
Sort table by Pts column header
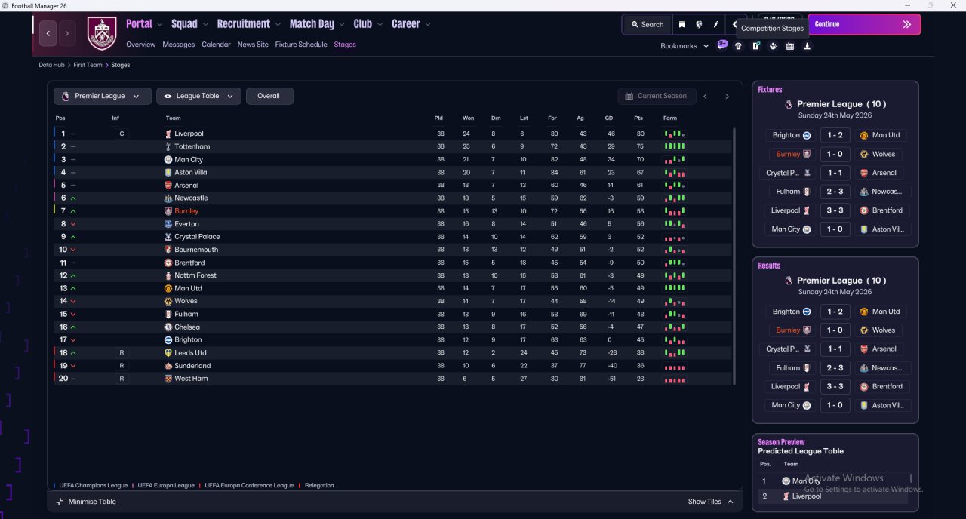coord(638,118)
